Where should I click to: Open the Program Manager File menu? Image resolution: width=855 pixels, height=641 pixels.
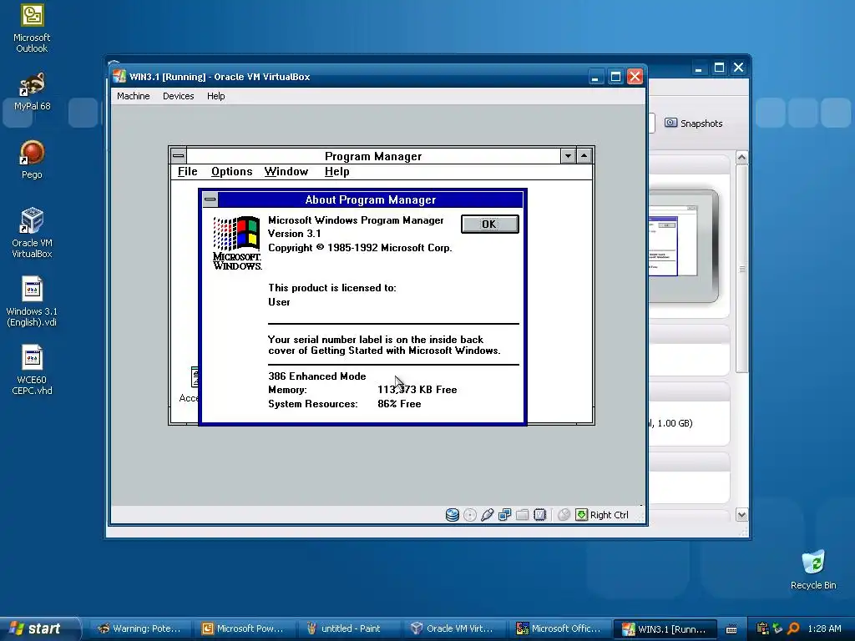(188, 172)
